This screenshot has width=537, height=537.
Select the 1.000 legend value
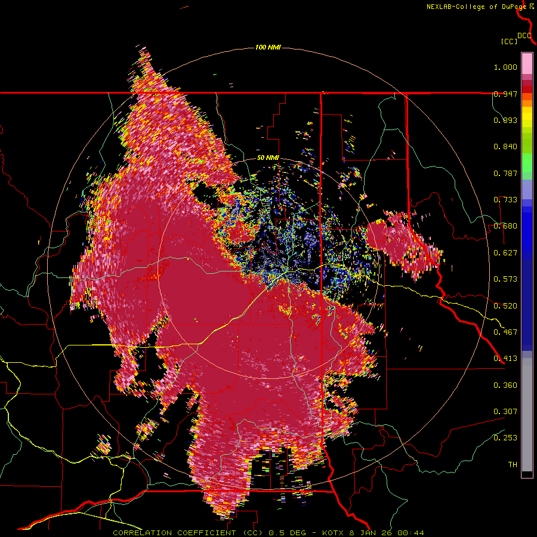point(505,67)
